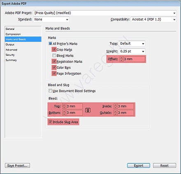Open the marks Weight dropdown
Viewport: 181px width, 174px height.
point(132,51)
